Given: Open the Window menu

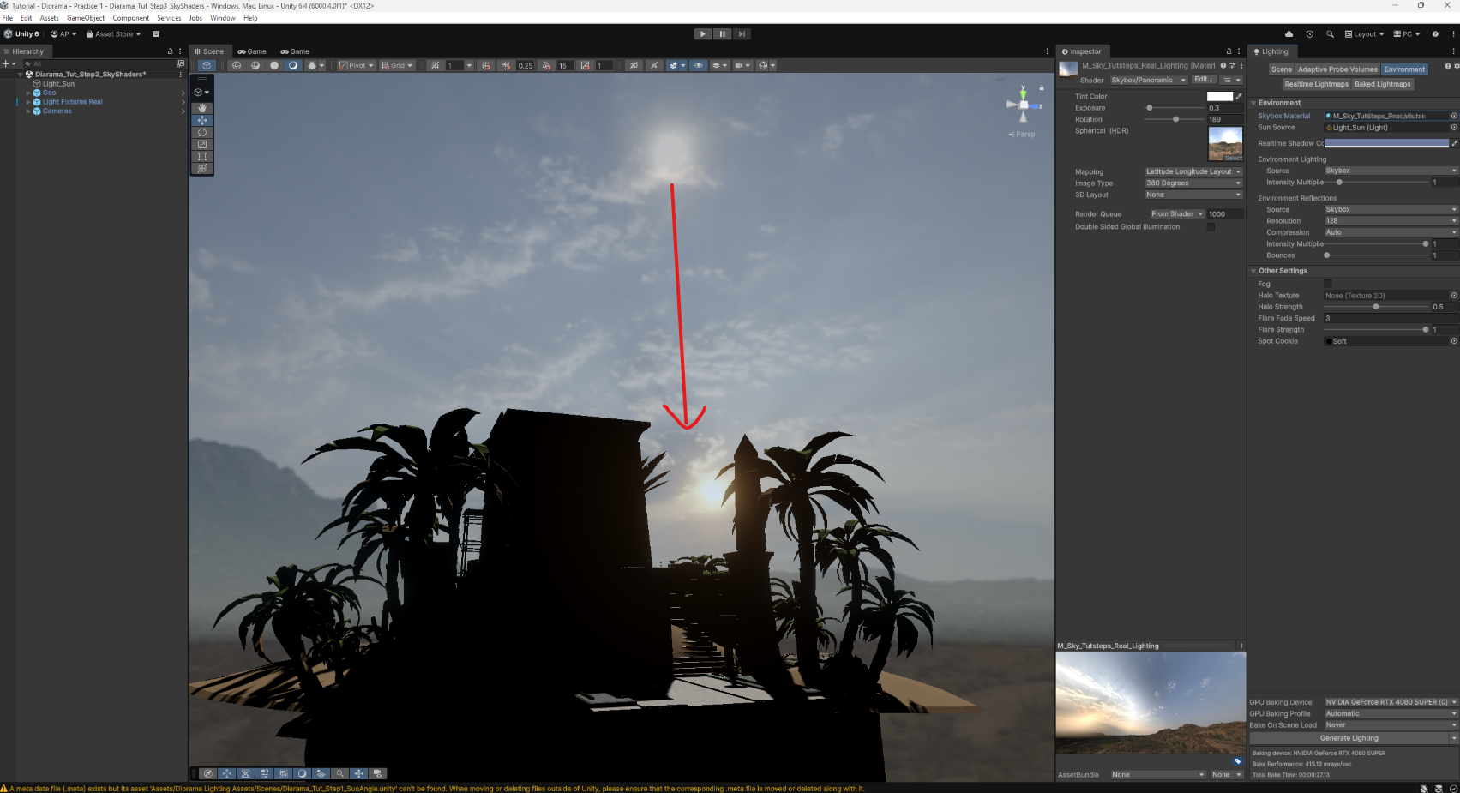Looking at the screenshot, I should pyautogui.click(x=223, y=18).
